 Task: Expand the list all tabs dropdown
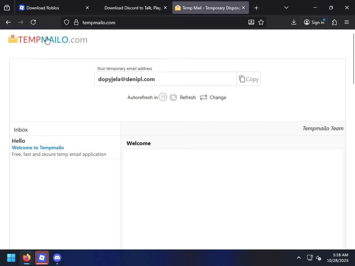286,8
